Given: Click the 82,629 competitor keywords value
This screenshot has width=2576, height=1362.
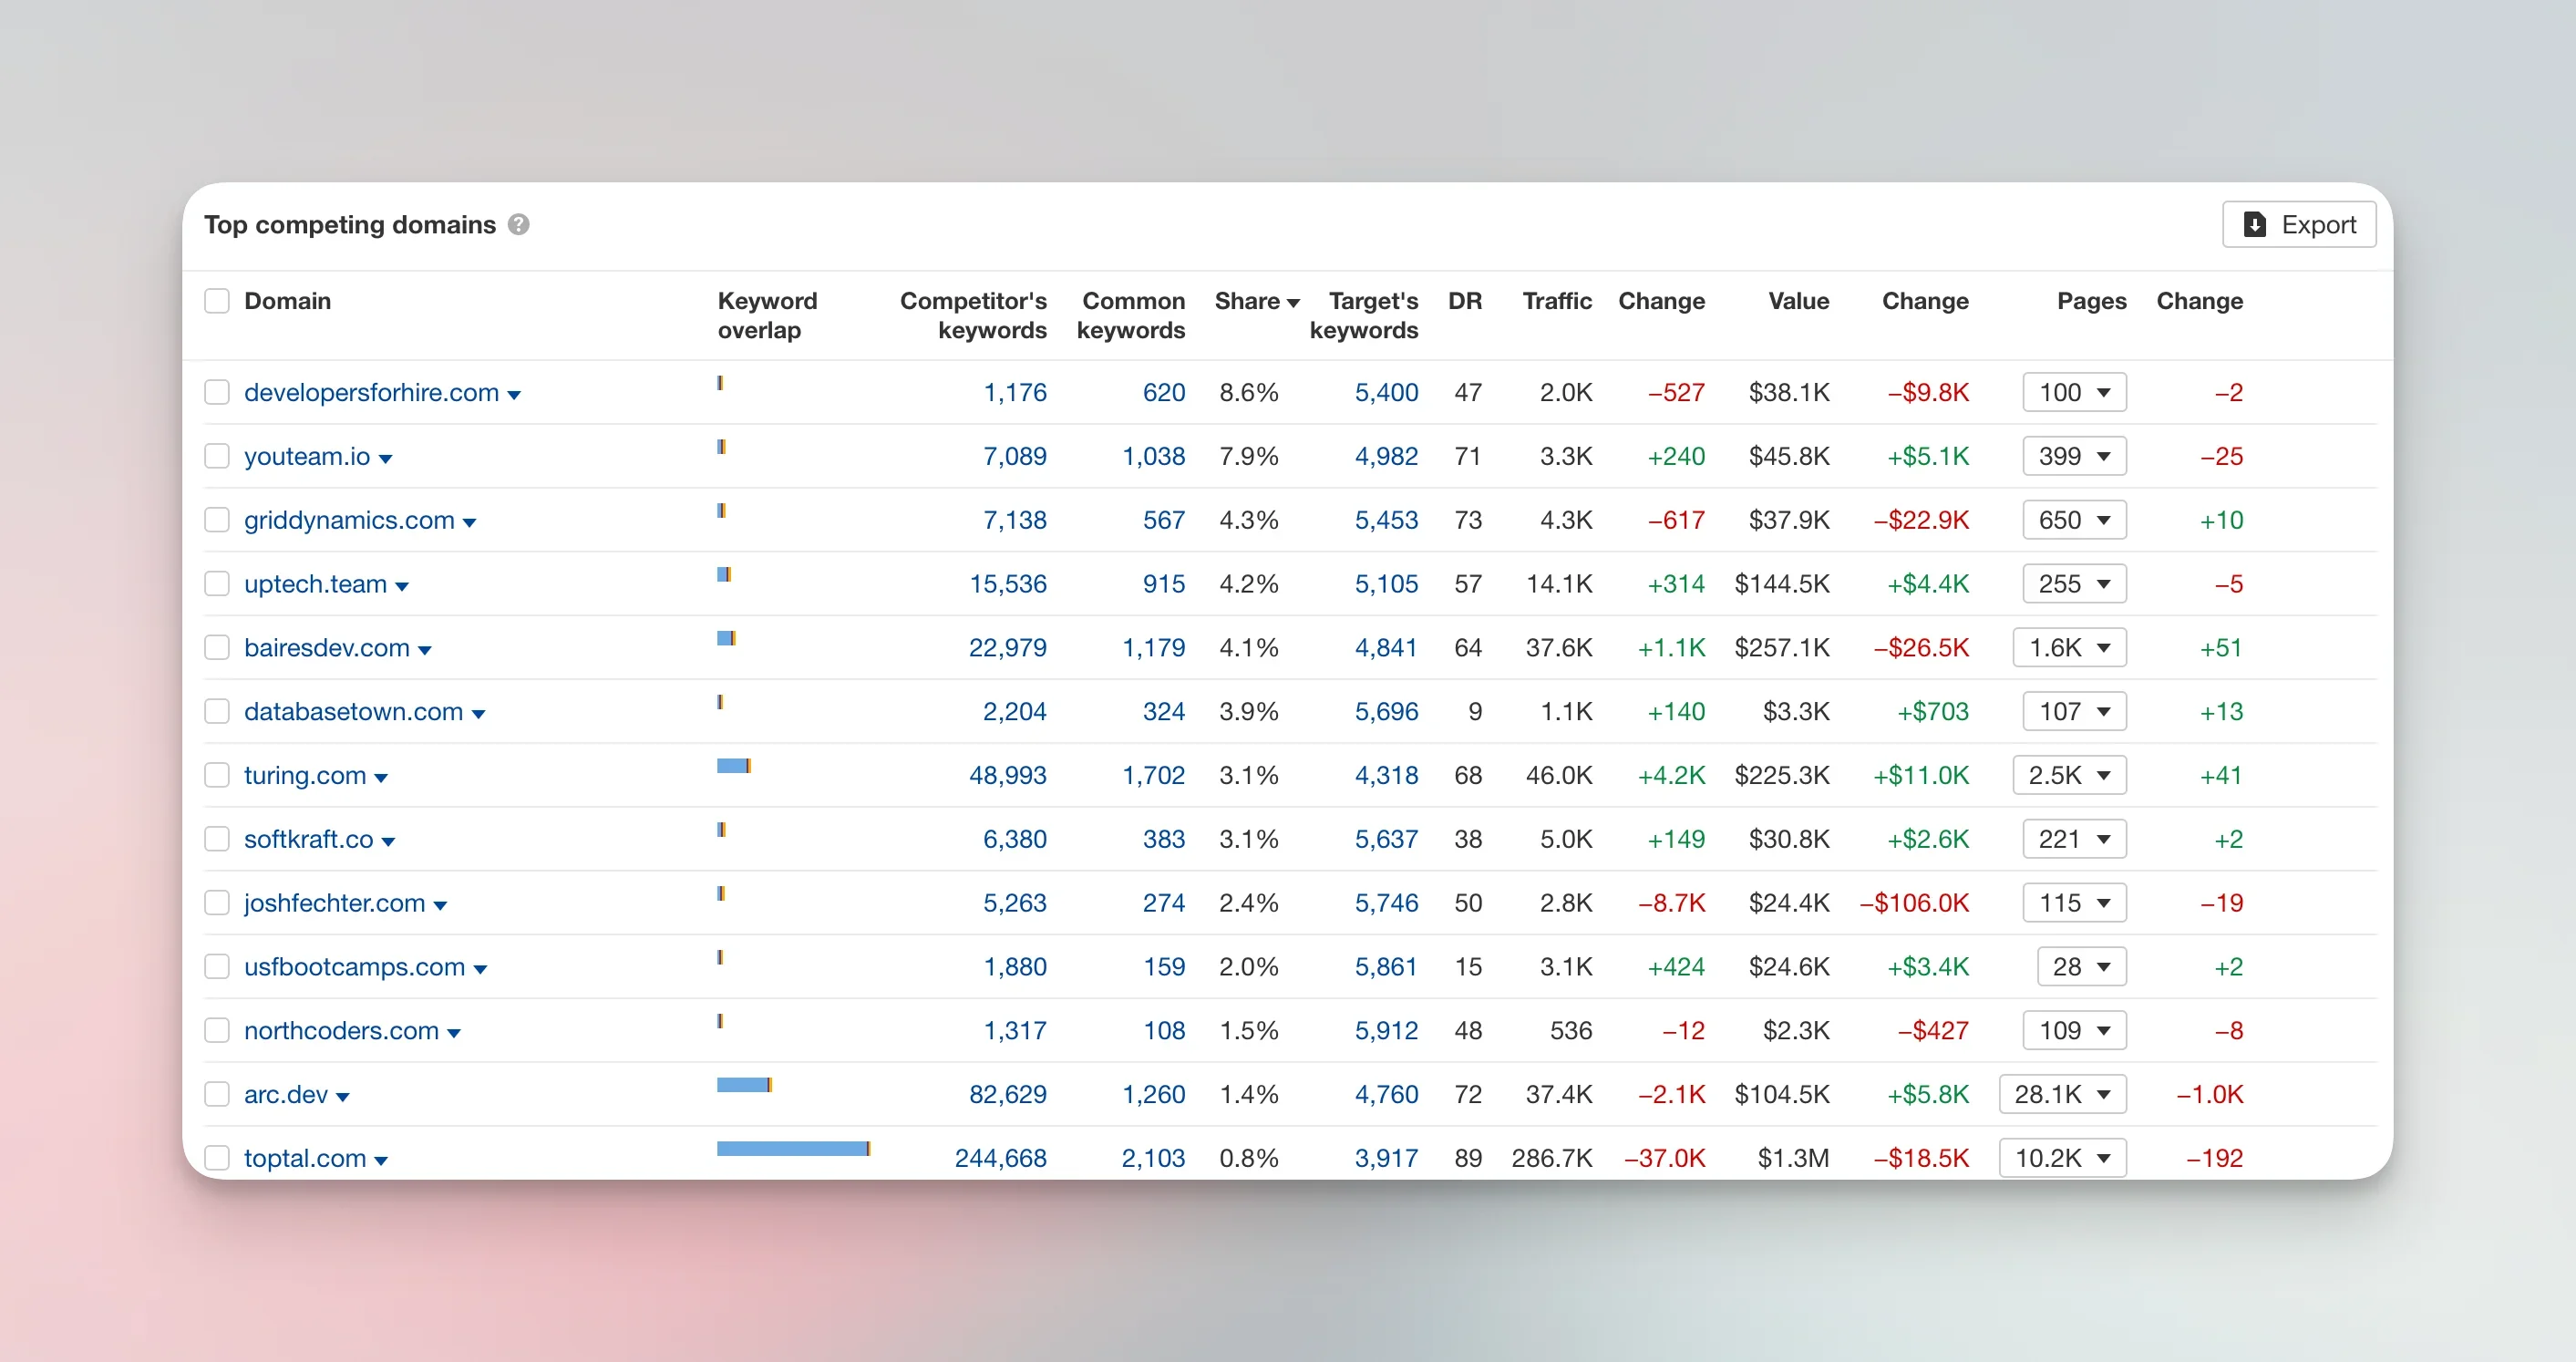Looking at the screenshot, I should click(1007, 1094).
